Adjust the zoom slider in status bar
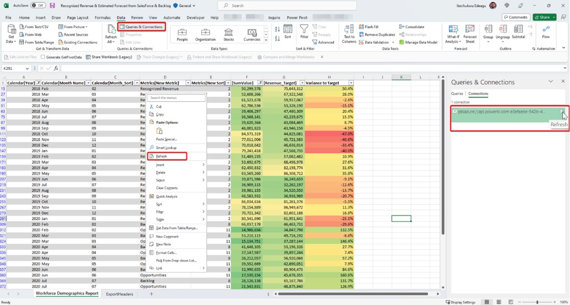This screenshot has height=305, width=570. pyautogui.click(x=537, y=302)
